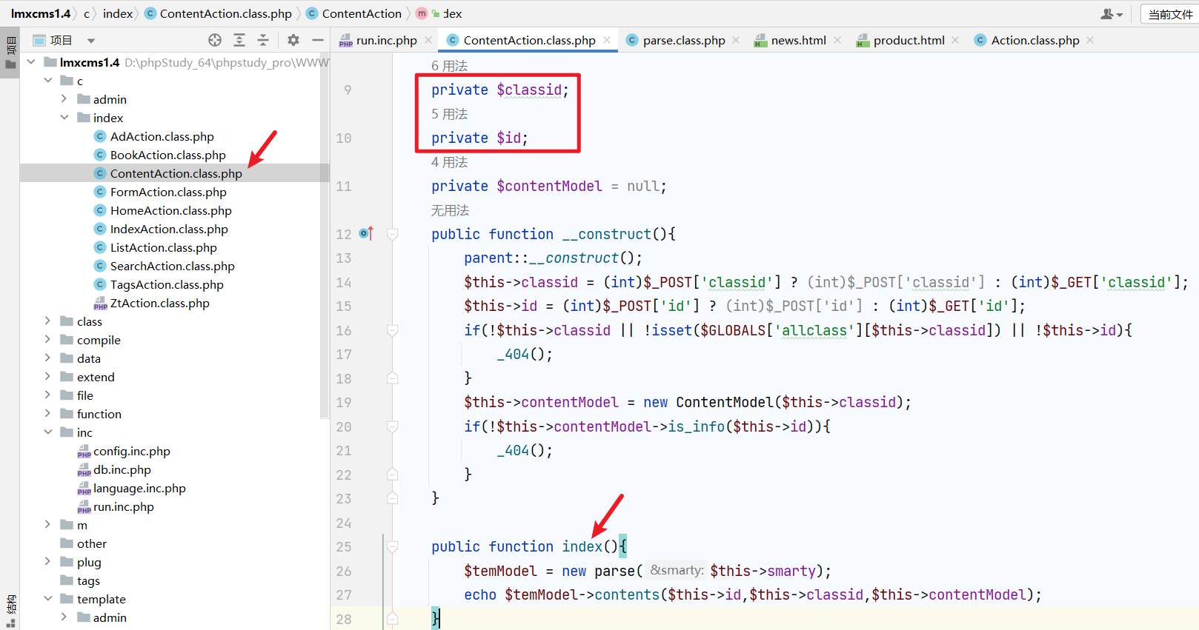
Task: Select the tags folder in the tree
Action: (x=80, y=580)
